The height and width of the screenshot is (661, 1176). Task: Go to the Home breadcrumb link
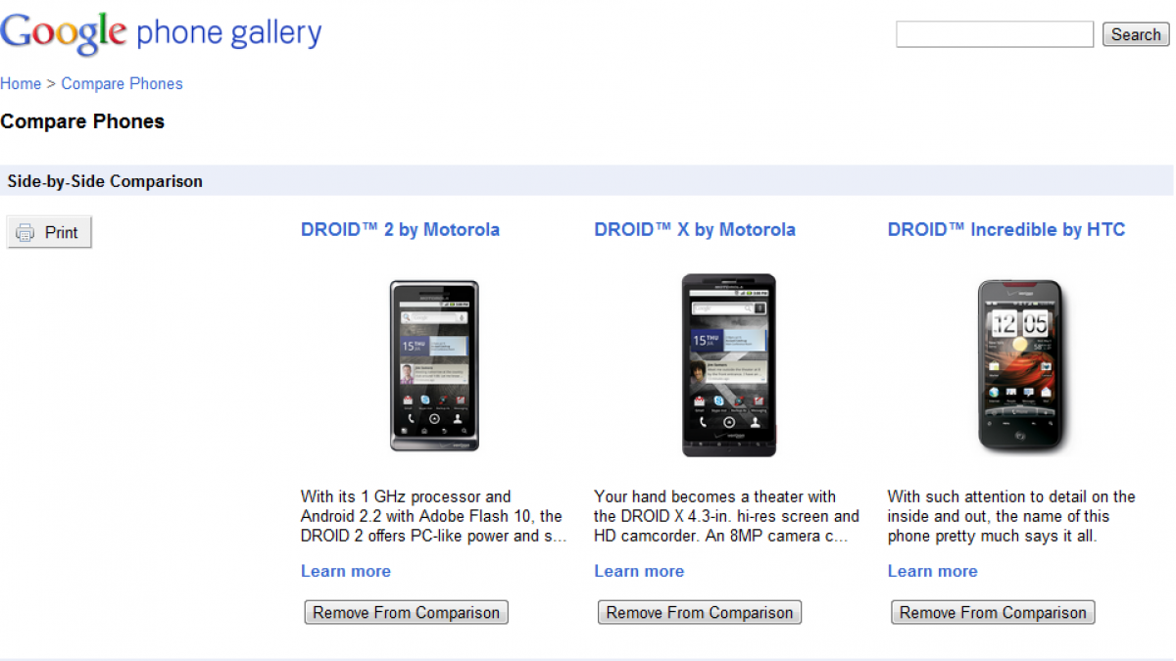[21, 84]
